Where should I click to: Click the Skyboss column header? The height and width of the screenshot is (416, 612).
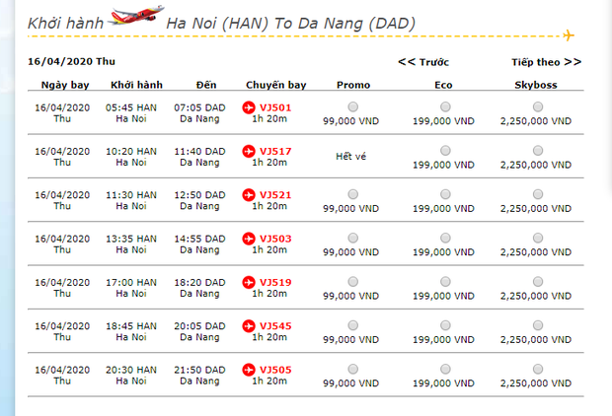pos(536,85)
